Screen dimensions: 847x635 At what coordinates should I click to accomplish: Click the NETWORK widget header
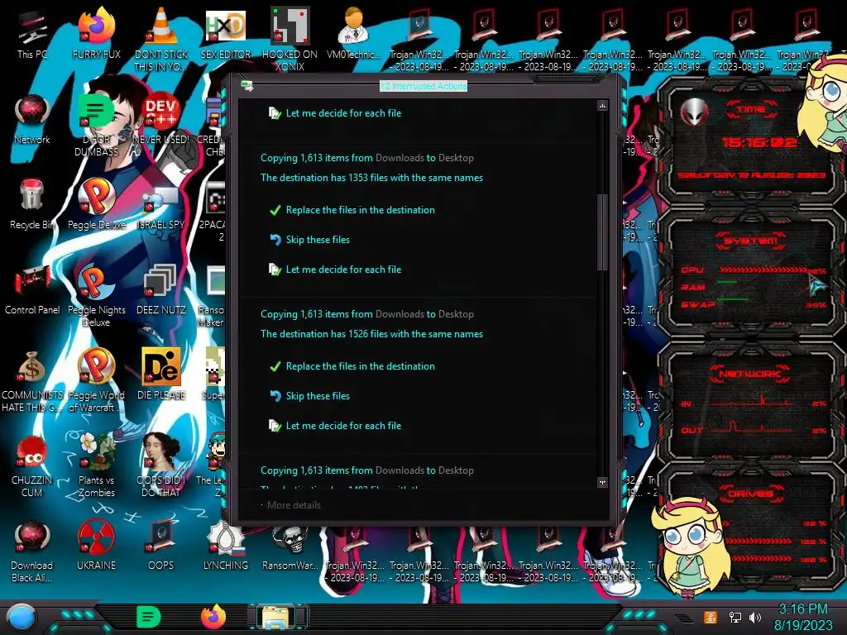pyautogui.click(x=749, y=373)
